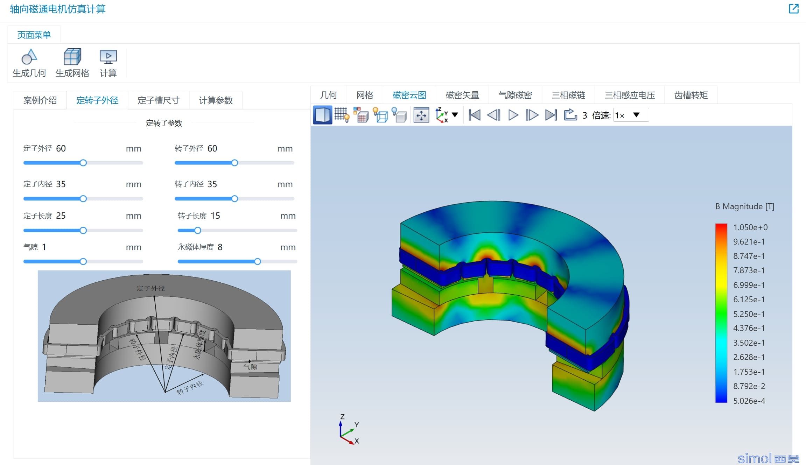806x465 pixels.
Task: Toggle wireframe cube lighting icon
Action: (380, 115)
